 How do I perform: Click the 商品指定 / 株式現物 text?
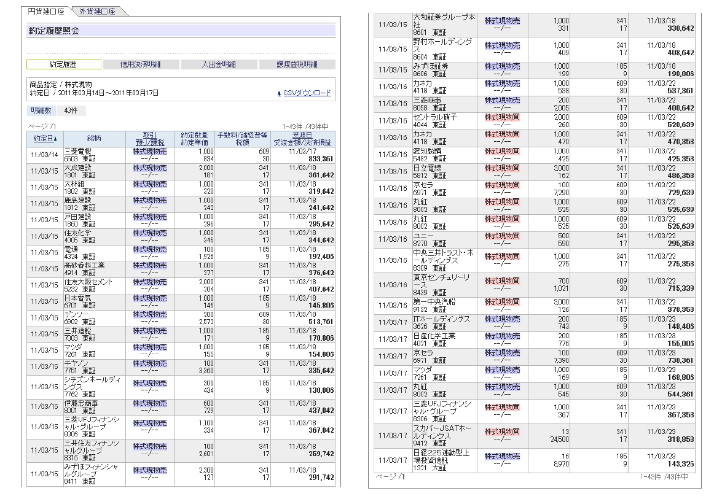coord(61,85)
